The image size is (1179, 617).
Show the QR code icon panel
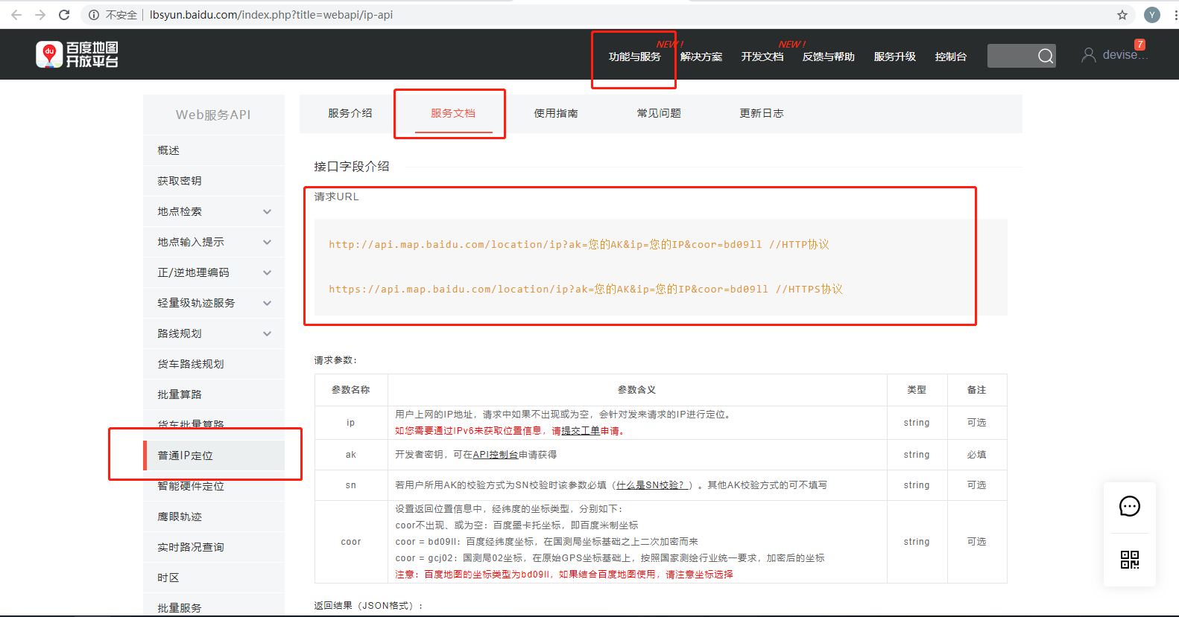click(1130, 560)
